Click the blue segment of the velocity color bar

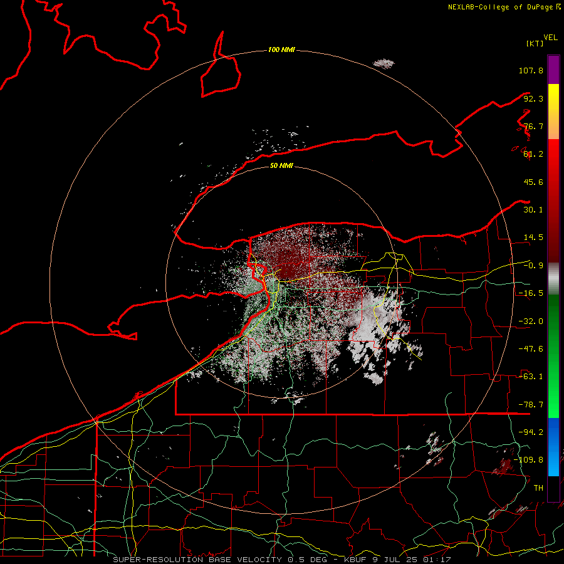[x=553, y=447]
